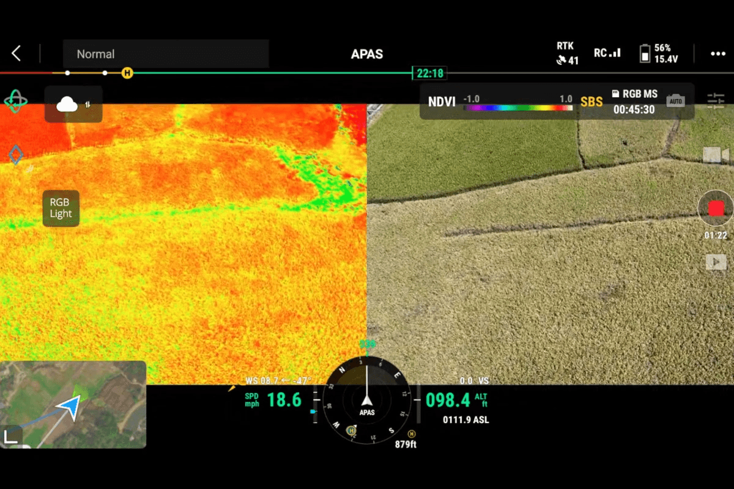This screenshot has width=734, height=489.
Task: Switch photo/video mode with camcorder icon
Action: tap(715, 155)
